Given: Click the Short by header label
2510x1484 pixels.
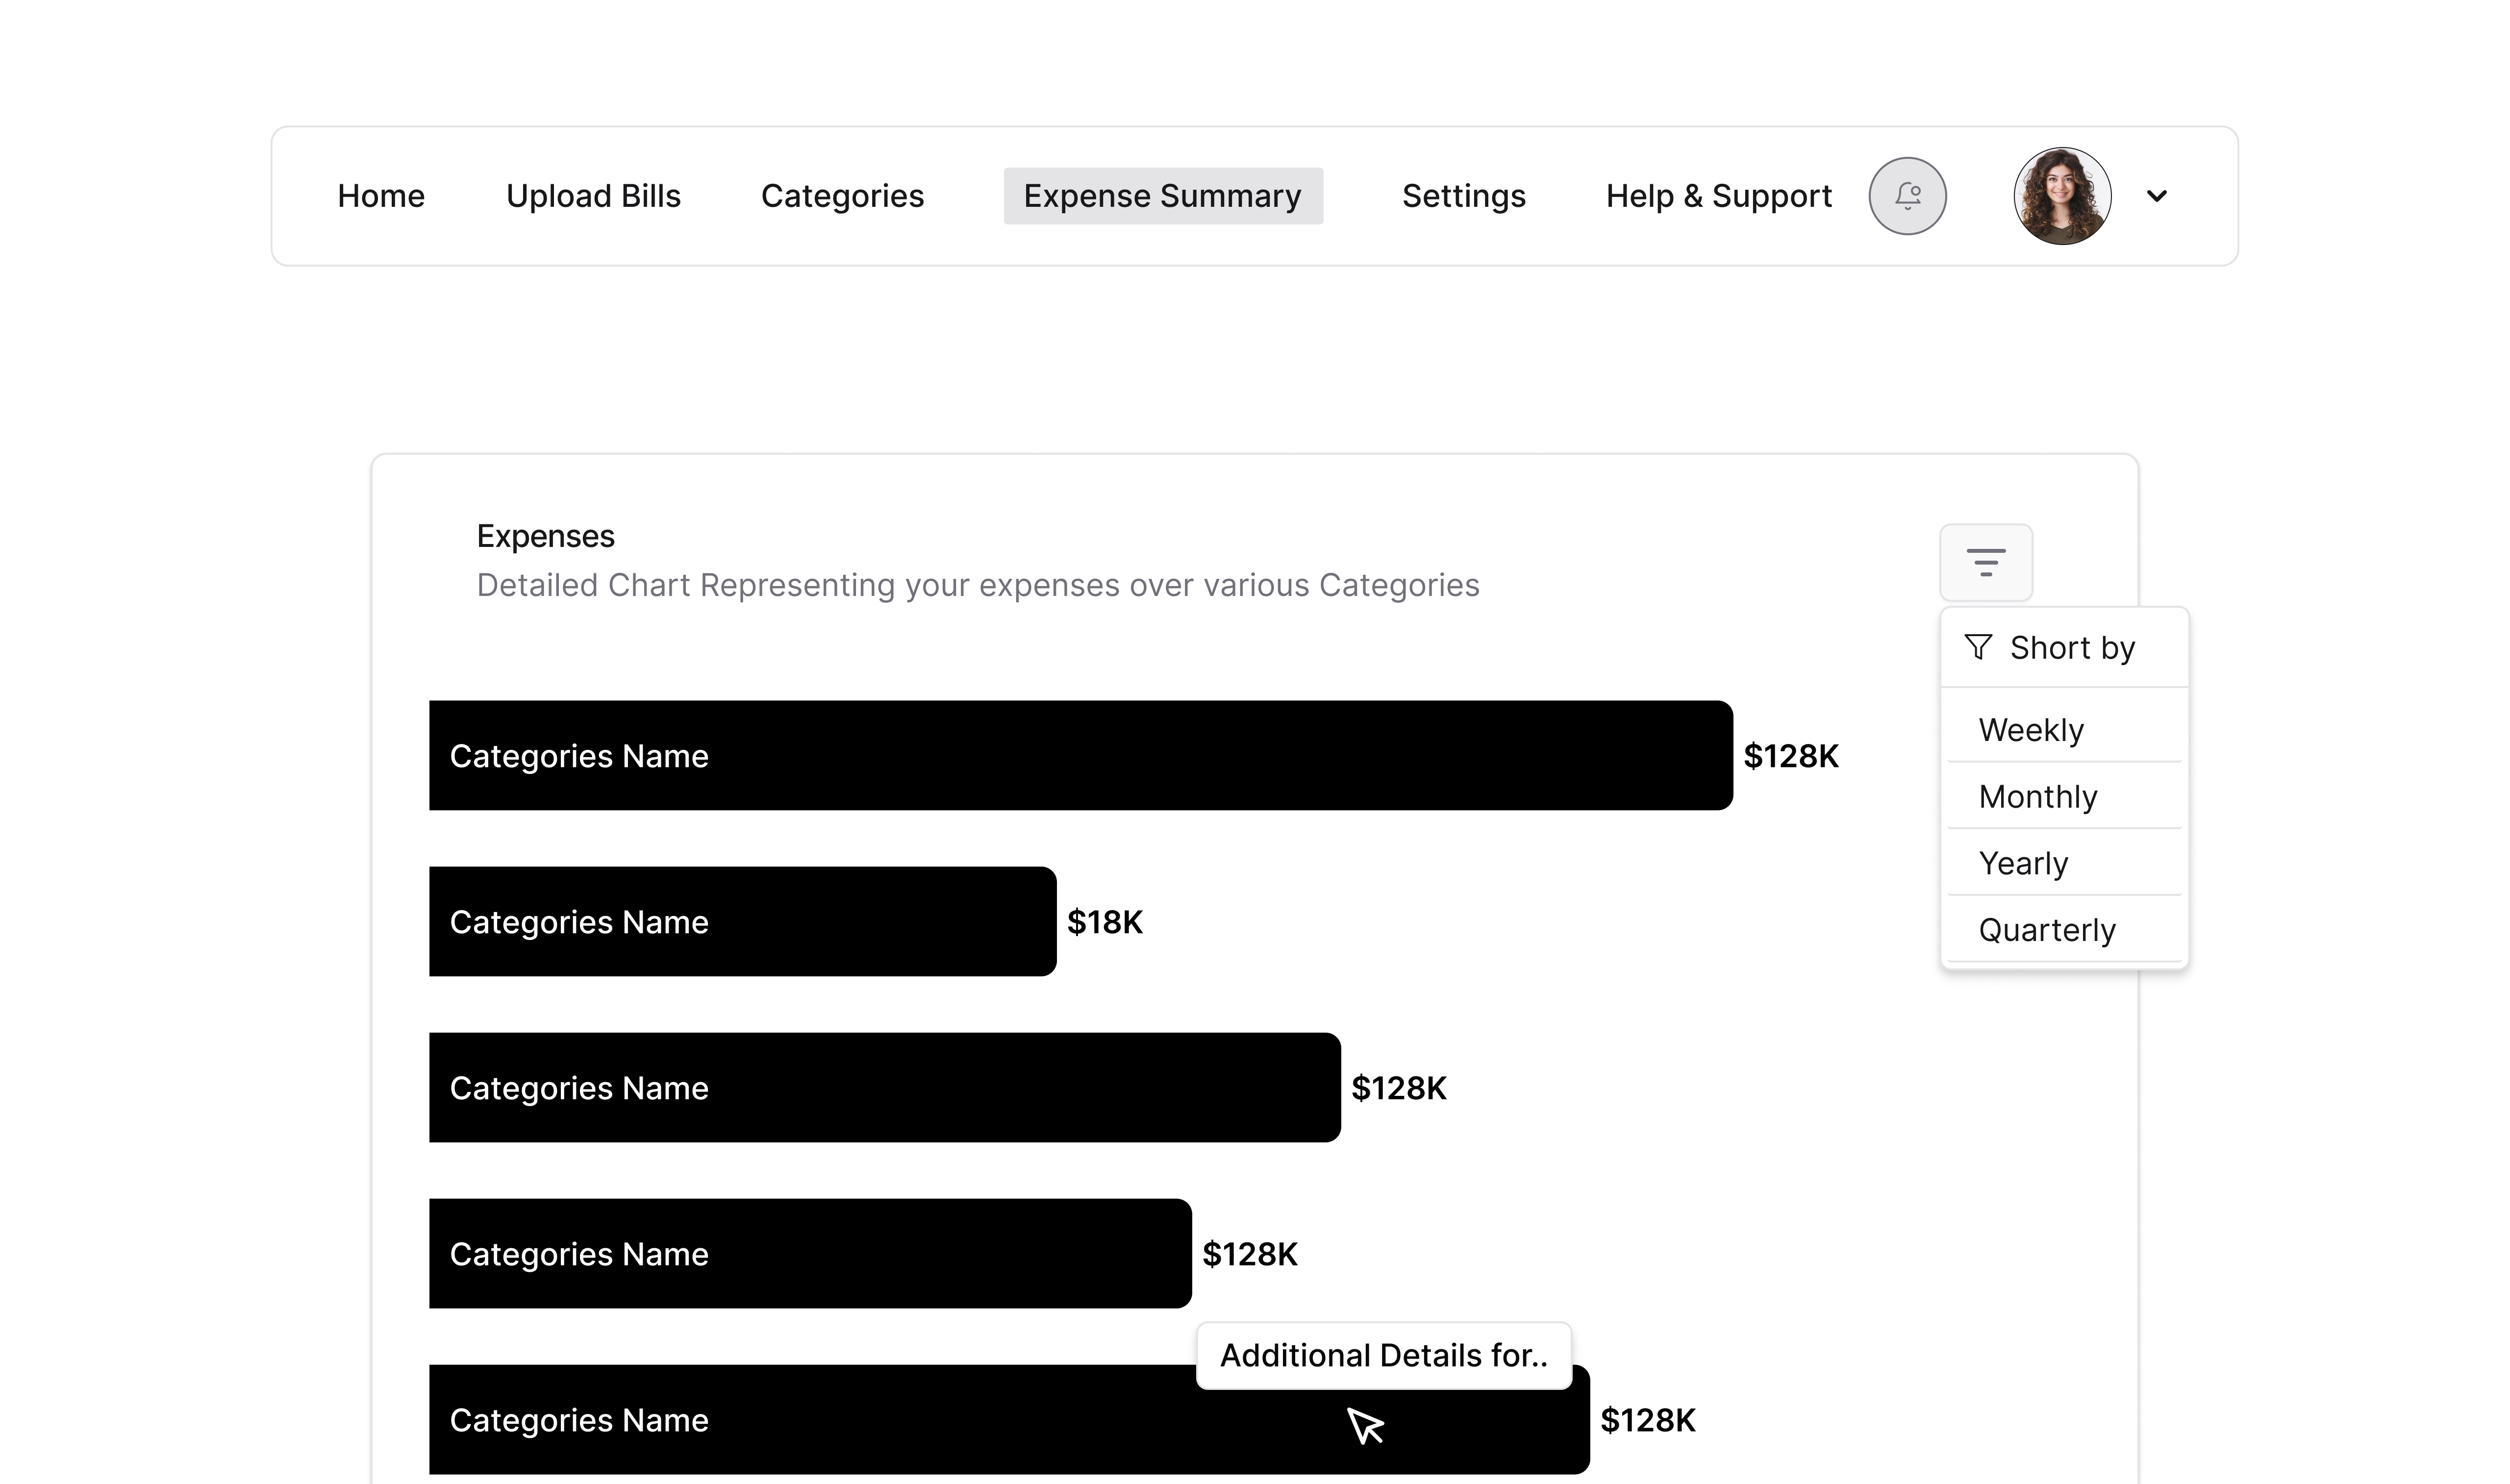Looking at the screenshot, I should point(2072,648).
